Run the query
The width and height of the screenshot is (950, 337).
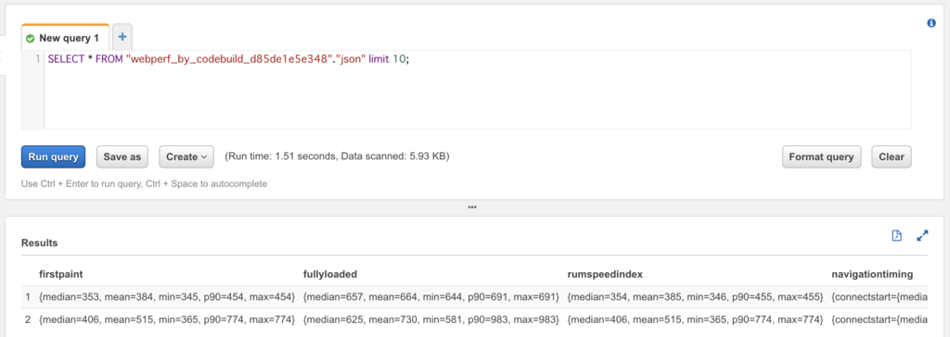point(53,156)
